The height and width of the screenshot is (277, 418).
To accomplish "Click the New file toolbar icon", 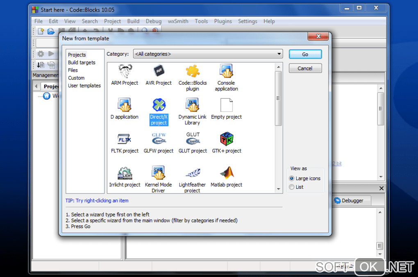I will 41,31.
